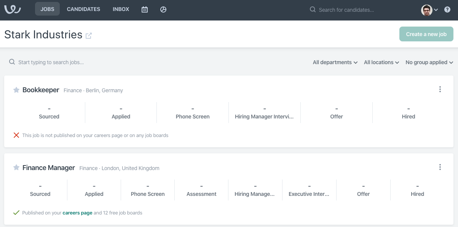Open Finance Manager job options kebab menu
This screenshot has height=227, width=458.
(x=440, y=167)
